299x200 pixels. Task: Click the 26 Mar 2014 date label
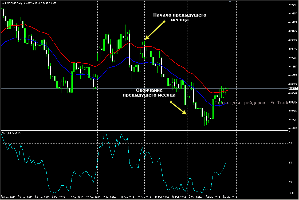[x=230, y=197]
